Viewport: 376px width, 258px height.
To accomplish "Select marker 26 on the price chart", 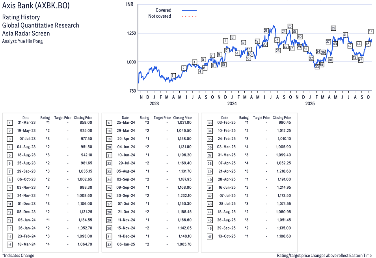I will pyautogui.click(x=290, y=26).
